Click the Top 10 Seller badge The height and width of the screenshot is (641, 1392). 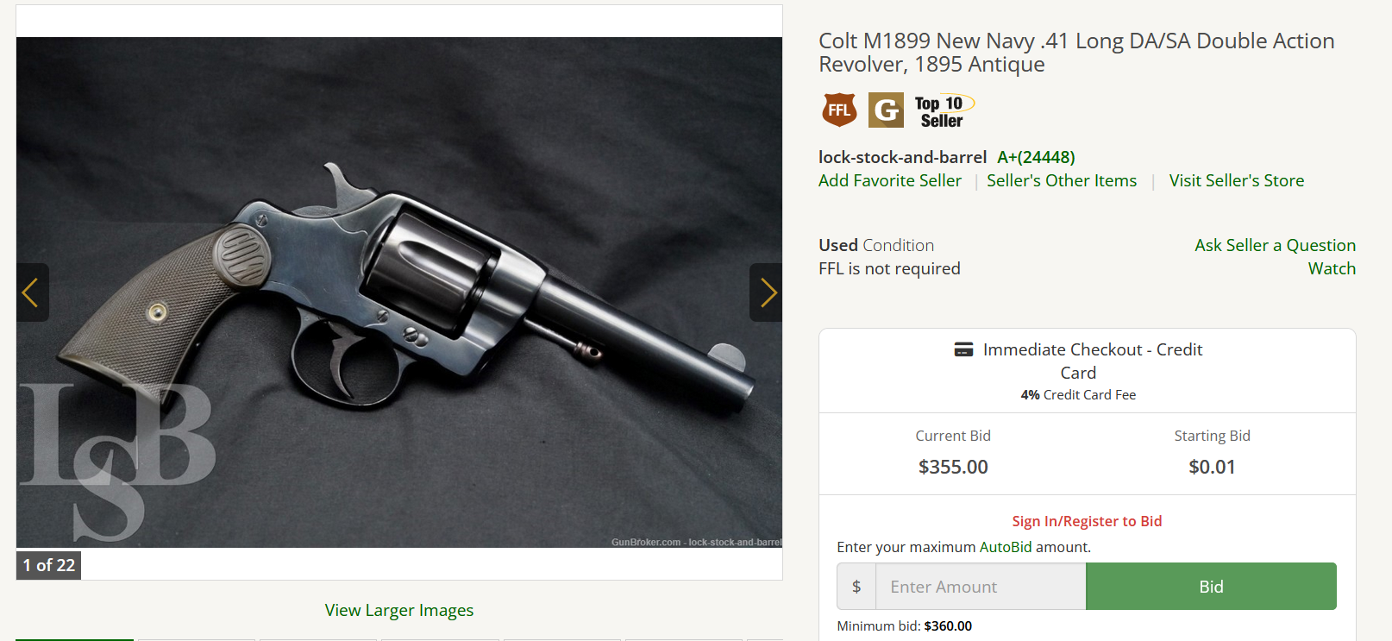[x=944, y=111]
